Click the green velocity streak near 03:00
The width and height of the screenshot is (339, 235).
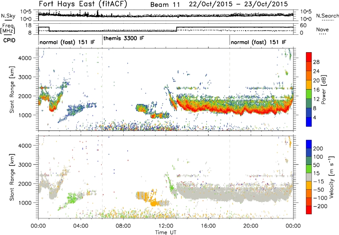(72, 198)
